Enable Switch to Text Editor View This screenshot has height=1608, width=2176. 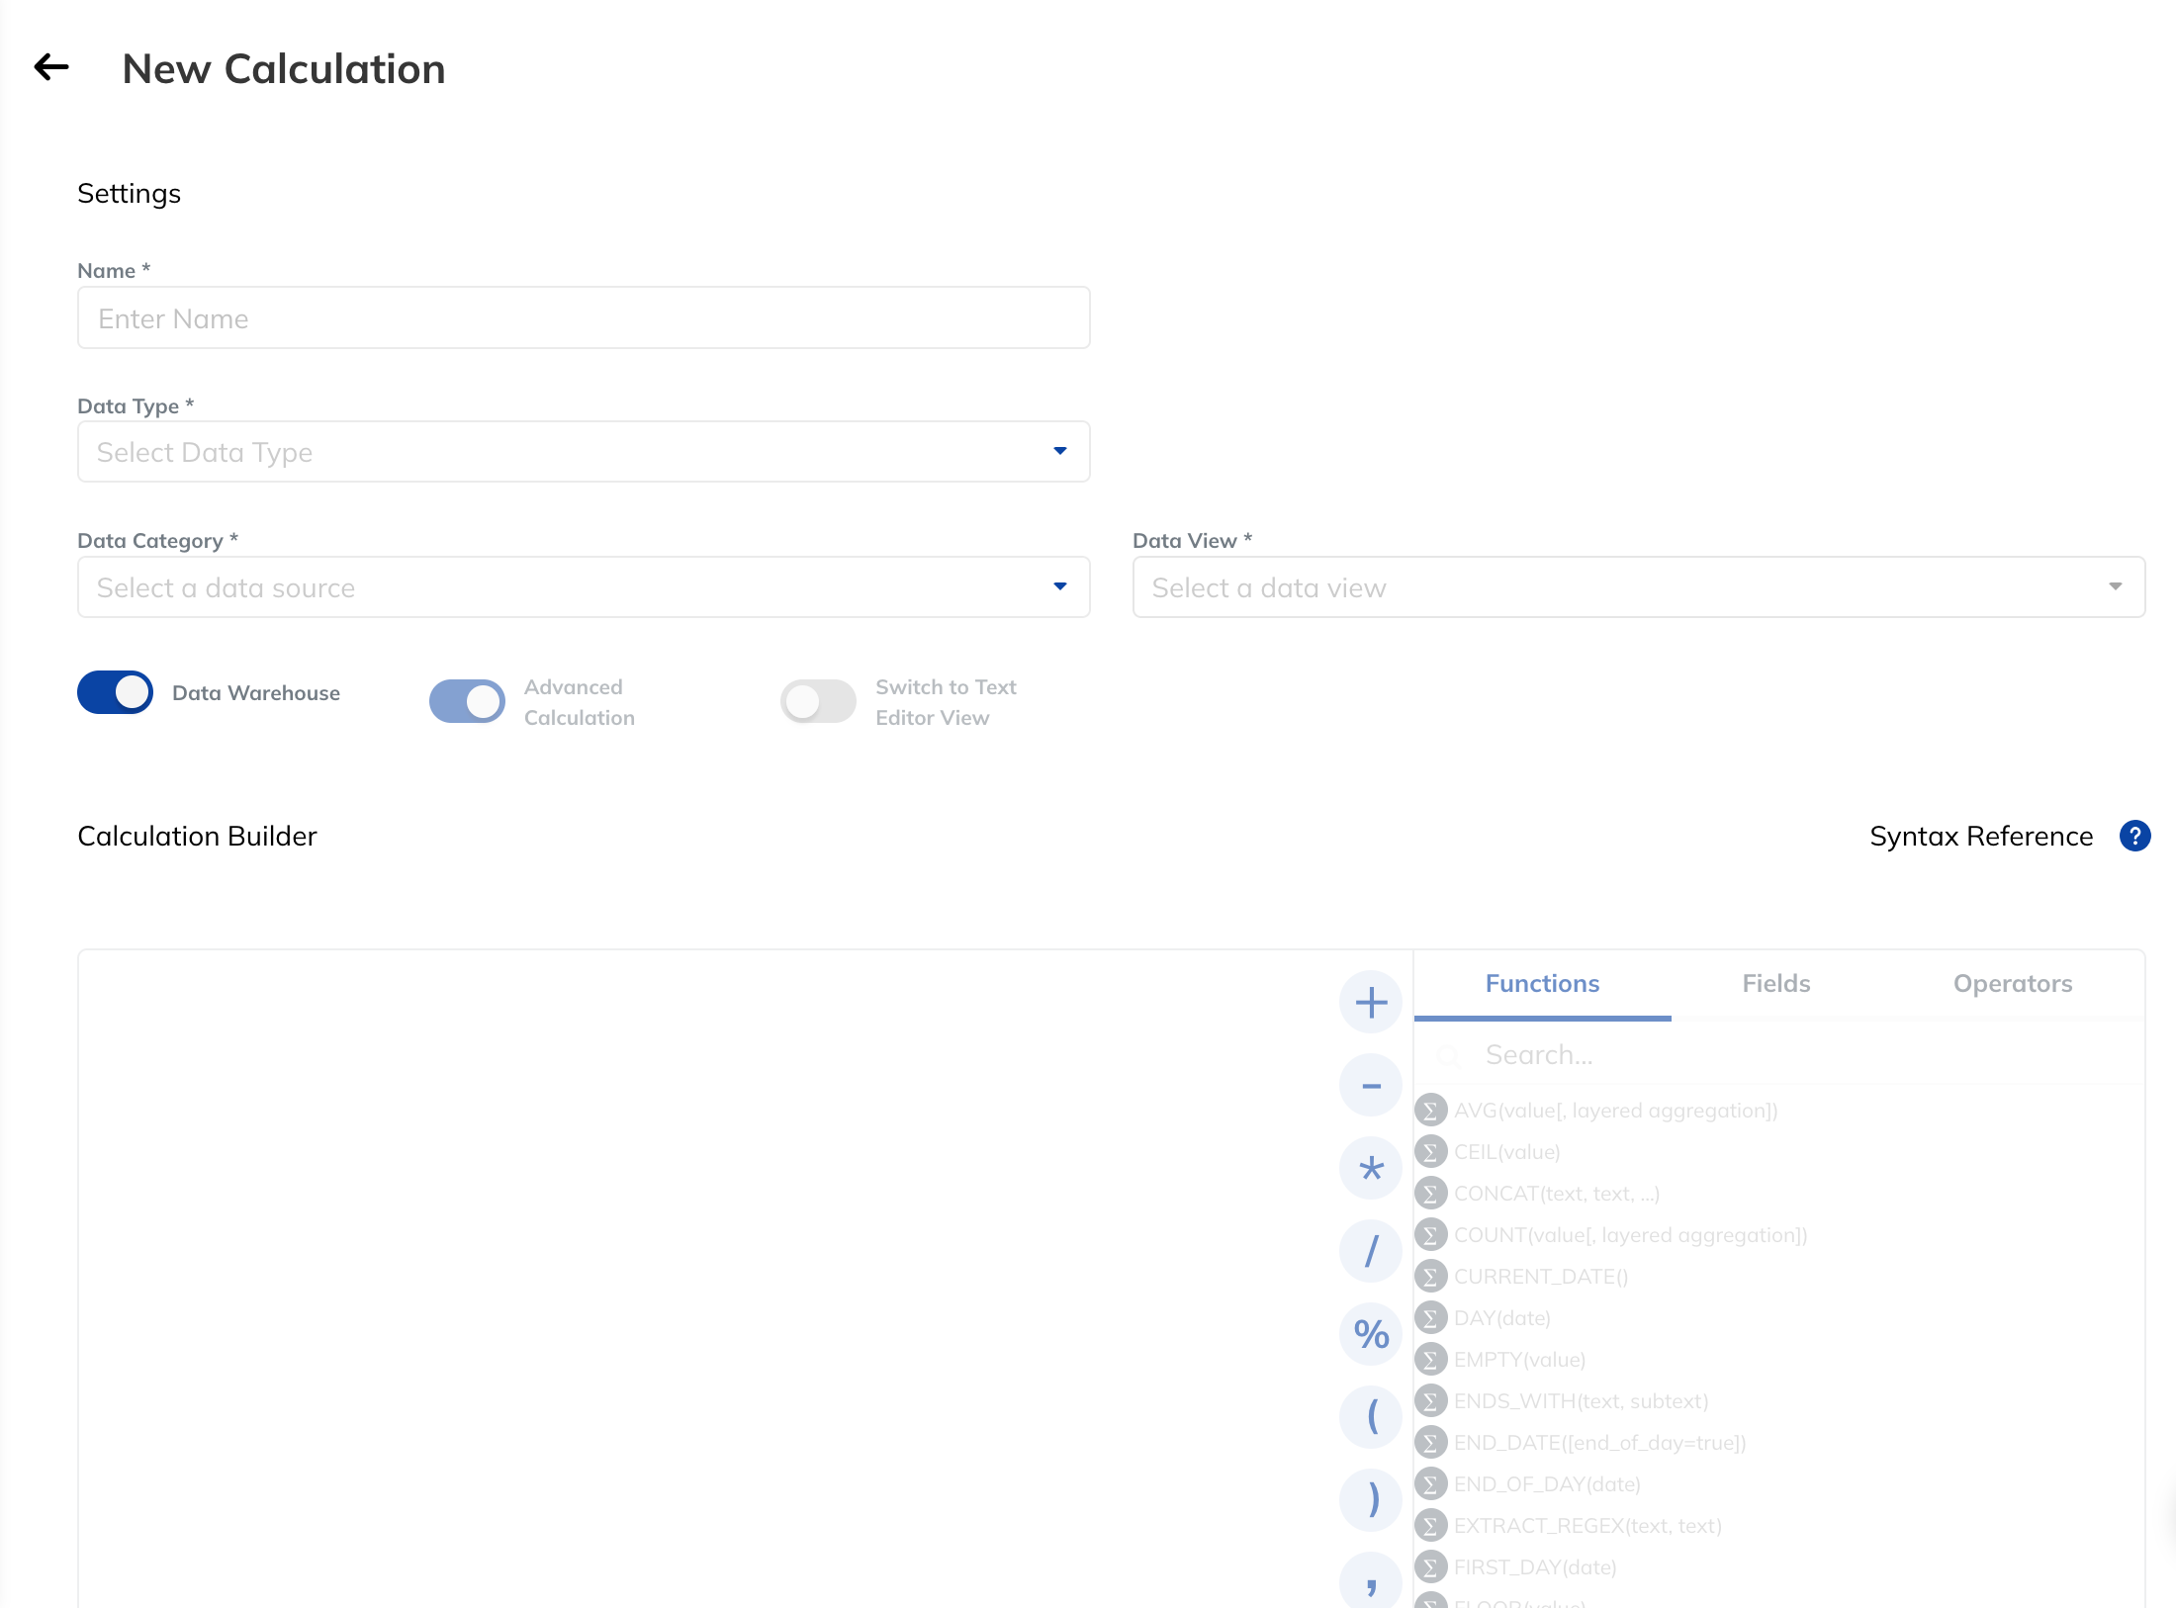[818, 701]
